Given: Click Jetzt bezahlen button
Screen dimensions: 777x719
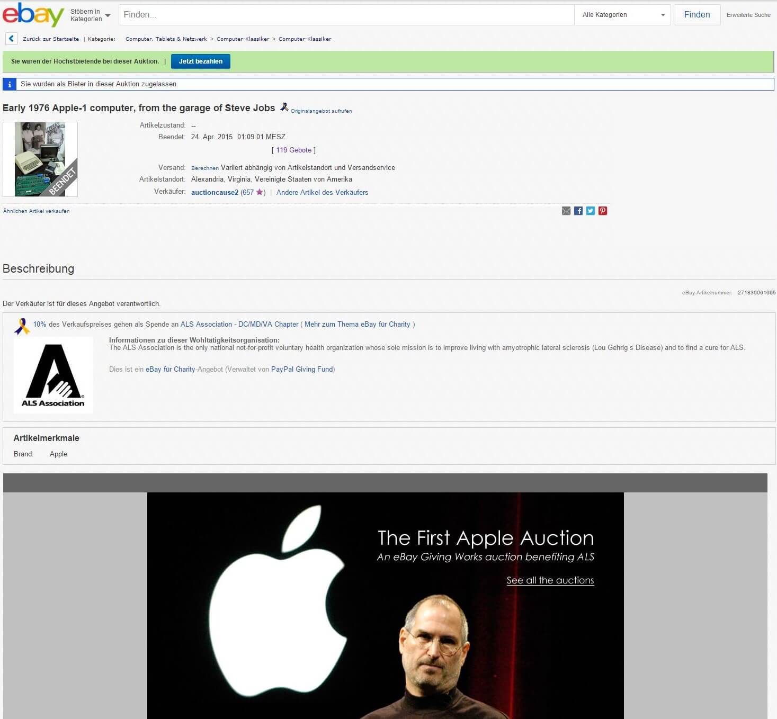Looking at the screenshot, I should 201,61.
